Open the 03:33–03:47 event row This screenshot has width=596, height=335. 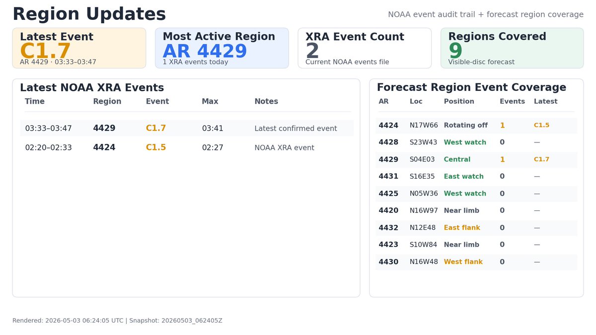187,128
